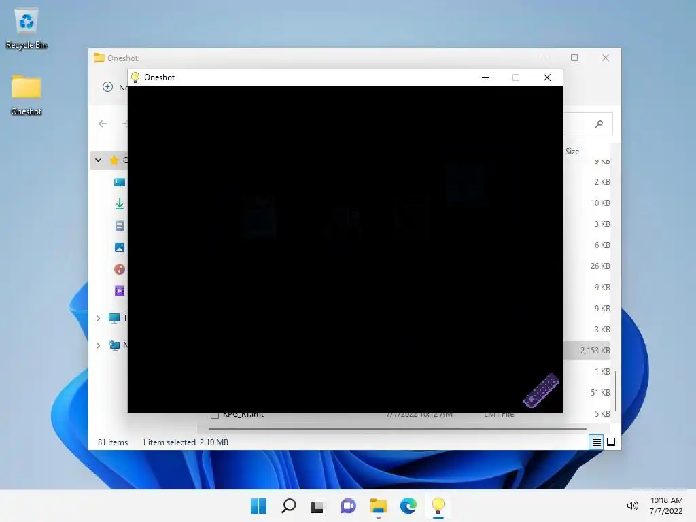696x522 pixels.
Task: Click the 5 KB size cell
Action: pyautogui.click(x=602, y=414)
